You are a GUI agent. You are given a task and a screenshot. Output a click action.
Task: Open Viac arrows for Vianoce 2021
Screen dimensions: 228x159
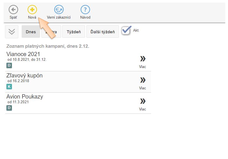pyautogui.click(x=142, y=59)
